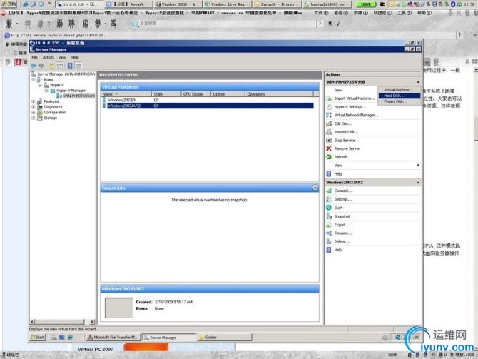Image resolution: width=478 pixels, height=359 pixels.
Task: Click the Virtual Network Manager icon
Action: pyautogui.click(x=329, y=115)
